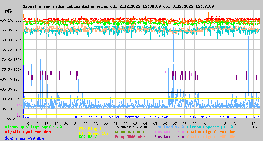263x141 pixels.
Task: Click the [dBm] axis unit label
Action: click(9, 12)
